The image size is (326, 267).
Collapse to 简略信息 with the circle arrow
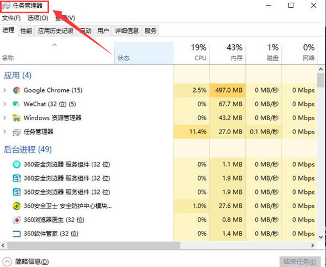[x=7, y=261]
